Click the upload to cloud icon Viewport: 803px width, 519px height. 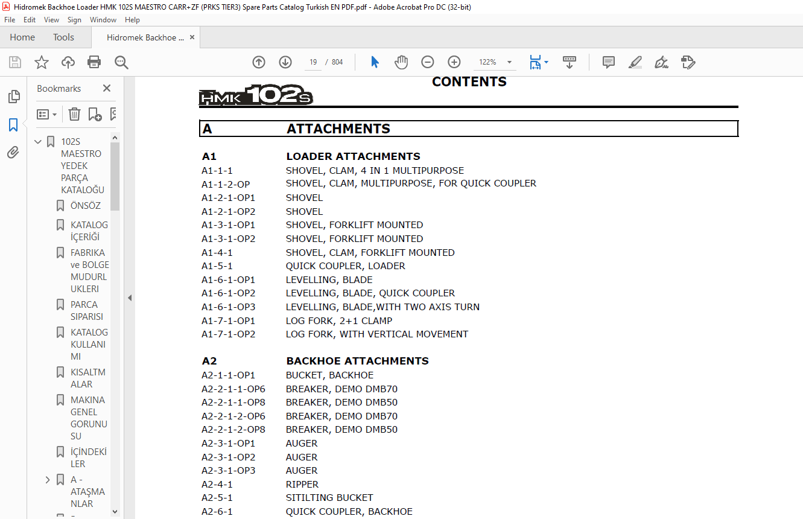pos(68,62)
